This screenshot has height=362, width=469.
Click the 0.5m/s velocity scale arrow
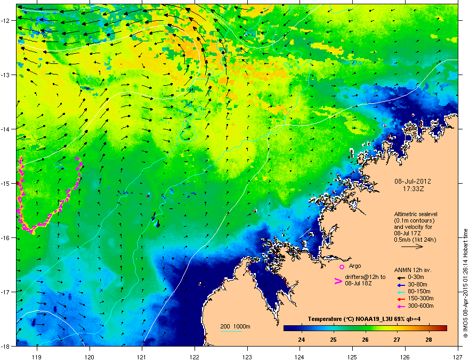pos(412,246)
